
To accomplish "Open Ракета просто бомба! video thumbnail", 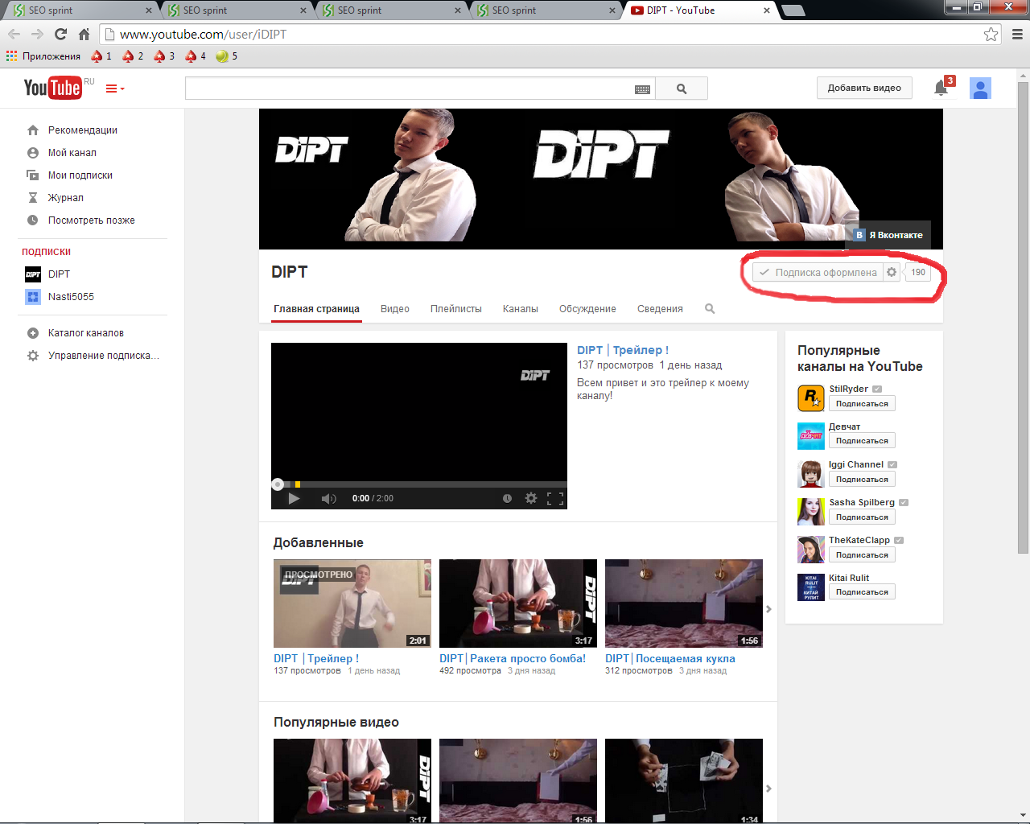I will click(518, 604).
